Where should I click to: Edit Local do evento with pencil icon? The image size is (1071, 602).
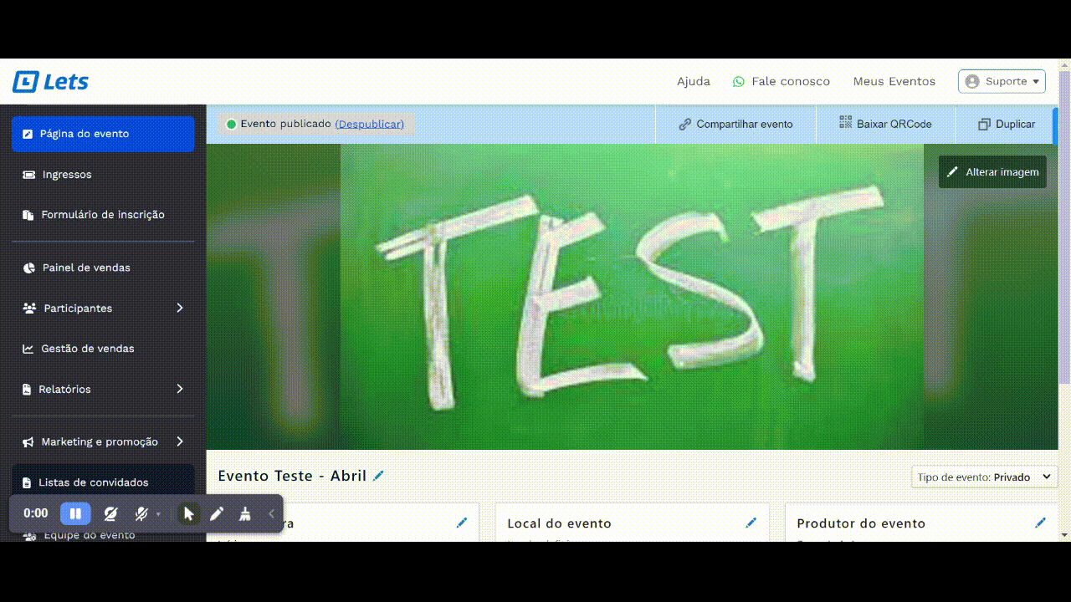tap(751, 523)
